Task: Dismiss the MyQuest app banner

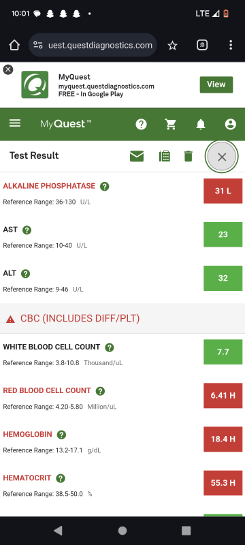Action: coord(8,69)
